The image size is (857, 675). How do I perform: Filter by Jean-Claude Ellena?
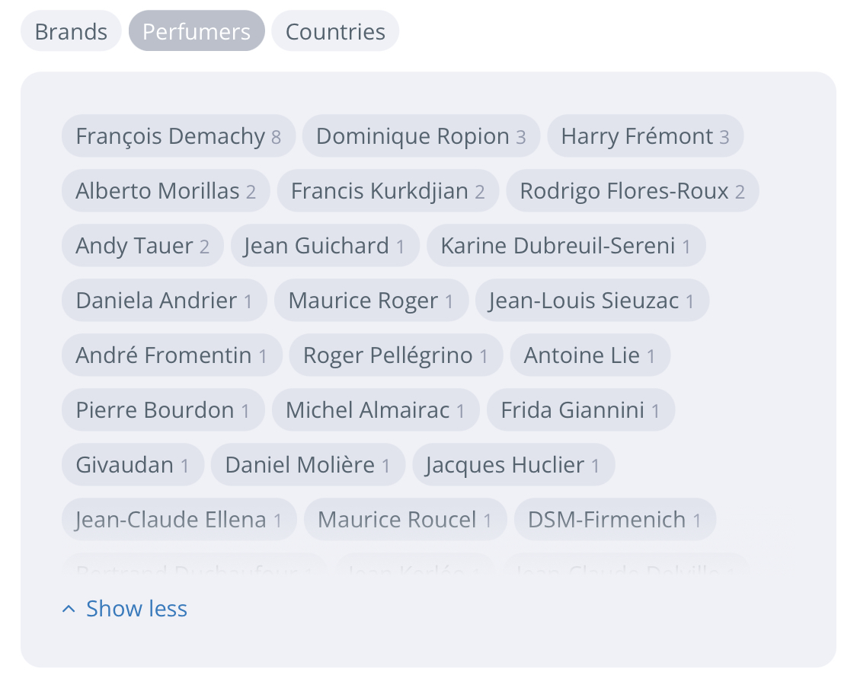coord(179,519)
